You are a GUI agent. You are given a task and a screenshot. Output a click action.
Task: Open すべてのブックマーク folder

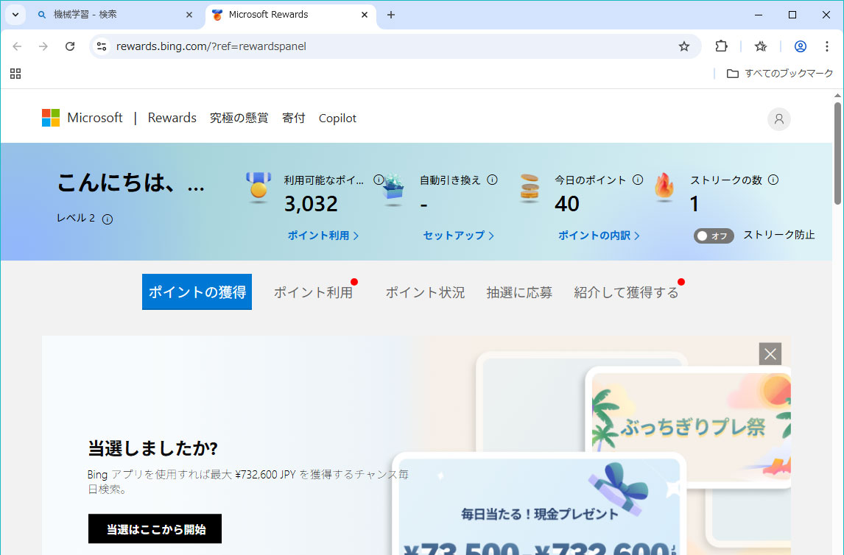click(x=780, y=74)
